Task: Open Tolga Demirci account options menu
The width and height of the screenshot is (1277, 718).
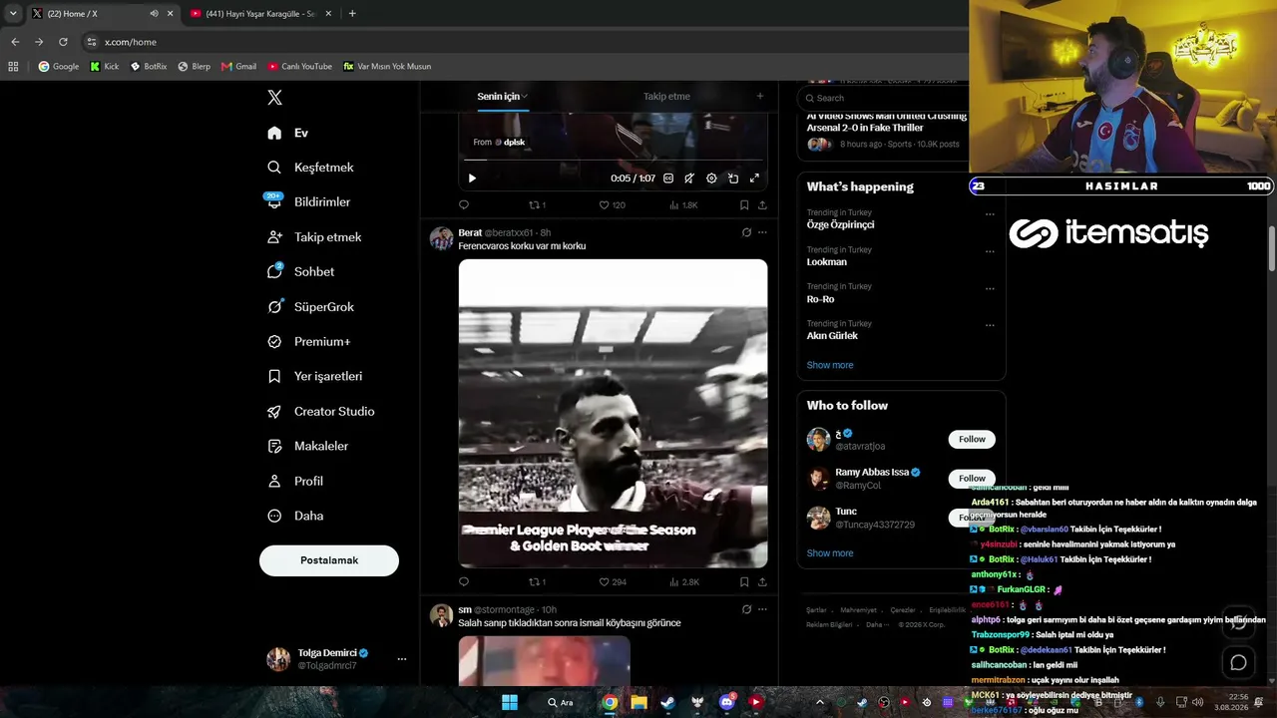Action: coord(402,659)
